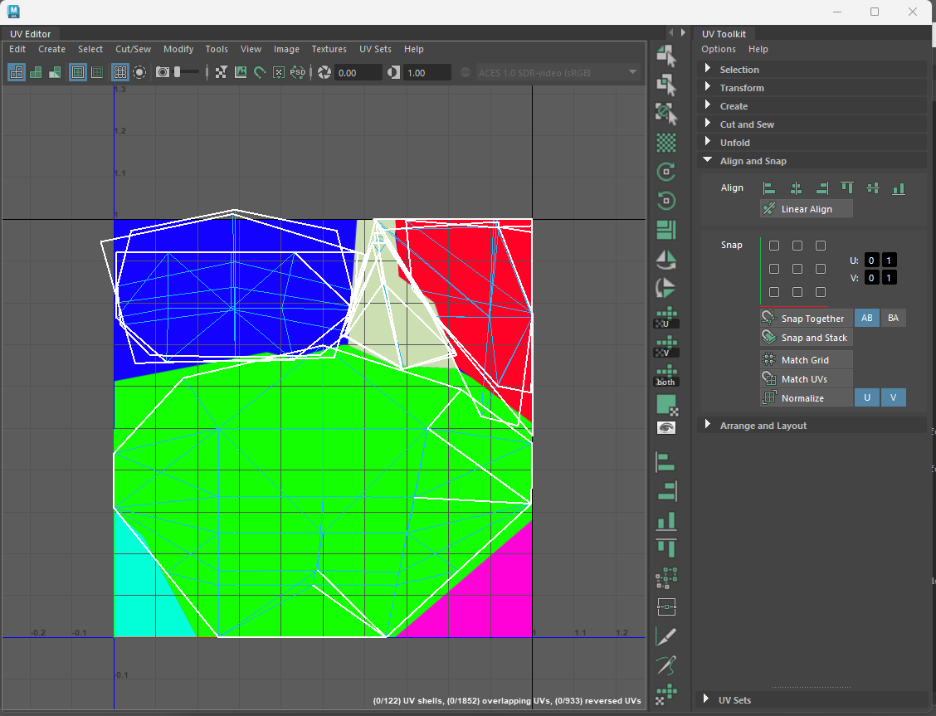The height and width of the screenshot is (716, 936).
Task: Click the flip UVs icon in side toolbar
Action: tap(665, 260)
